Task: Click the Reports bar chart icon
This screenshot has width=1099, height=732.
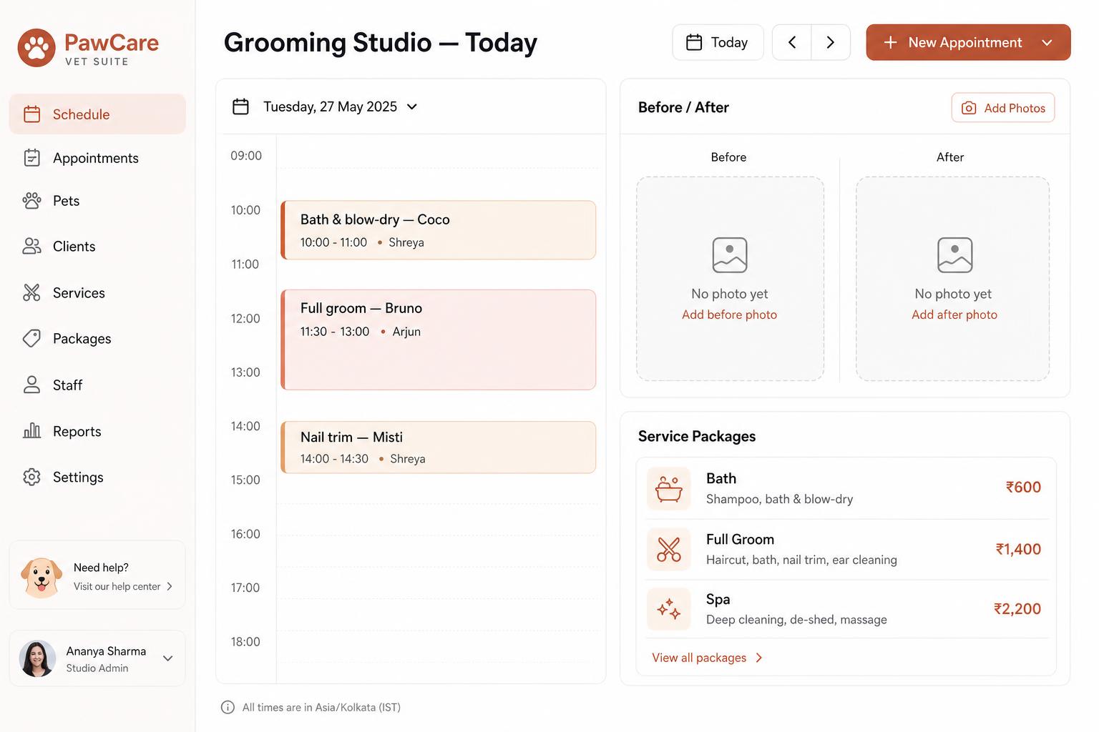Action: (x=31, y=431)
